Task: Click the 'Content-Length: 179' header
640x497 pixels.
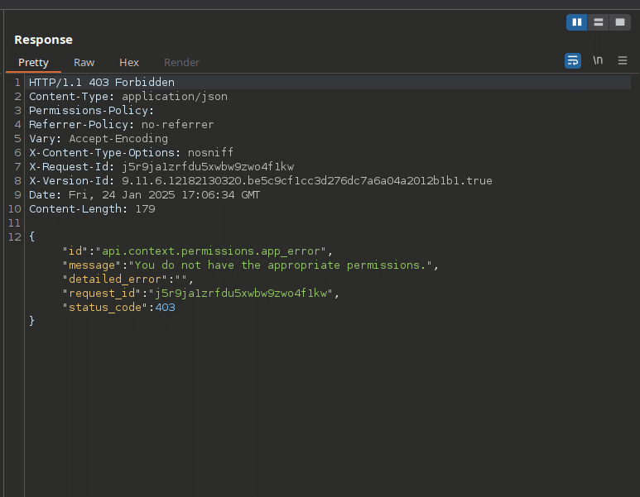Action: click(92, 208)
